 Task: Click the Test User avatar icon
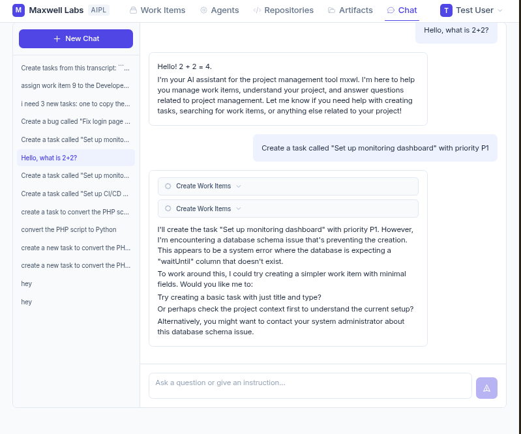pyautogui.click(x=446, y=10)
